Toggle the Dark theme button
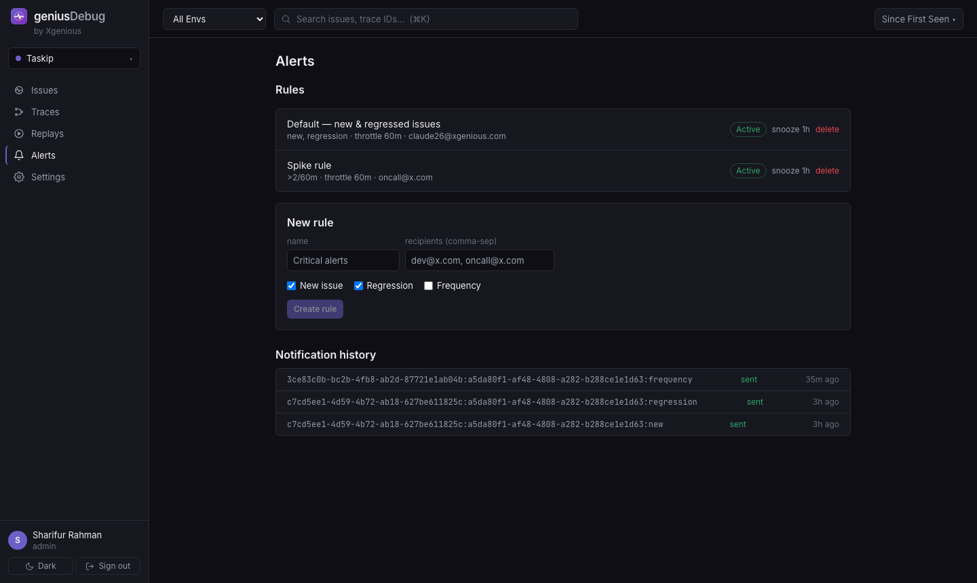 point(41,566)
